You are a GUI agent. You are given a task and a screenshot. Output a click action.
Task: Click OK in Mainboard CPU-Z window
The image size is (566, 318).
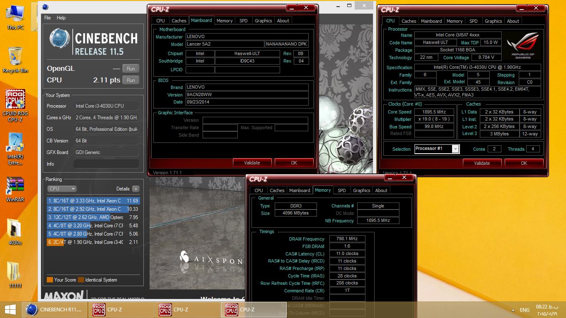(x=294, y=163)
